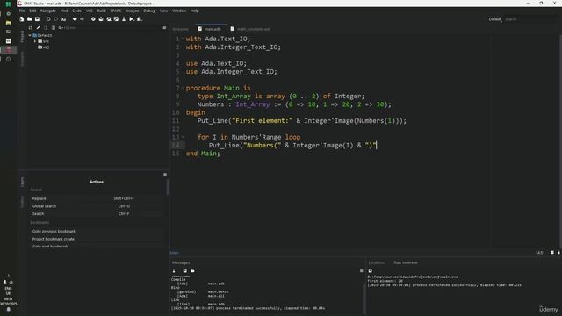The height and width of the screenshot is (316, 562).
Task: Open the Build menu
Action: [x=102, y=11]
